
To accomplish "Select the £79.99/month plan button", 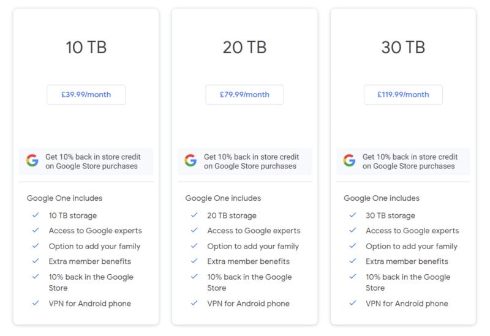I will tap(244, 95).
